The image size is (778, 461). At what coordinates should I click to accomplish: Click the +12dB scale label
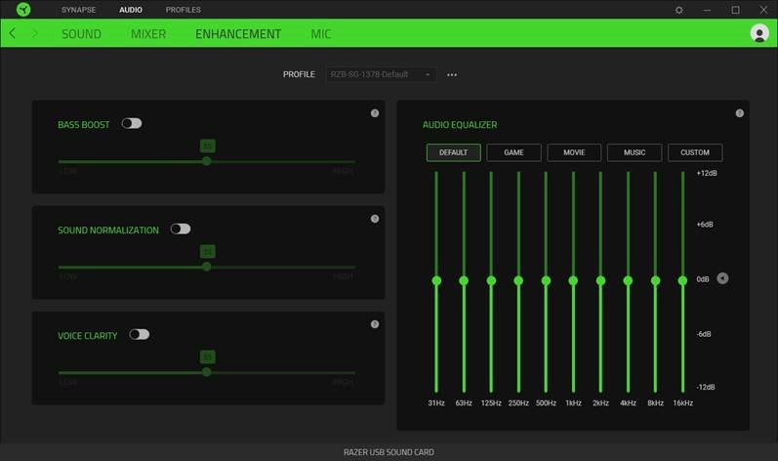coord(707,173)
